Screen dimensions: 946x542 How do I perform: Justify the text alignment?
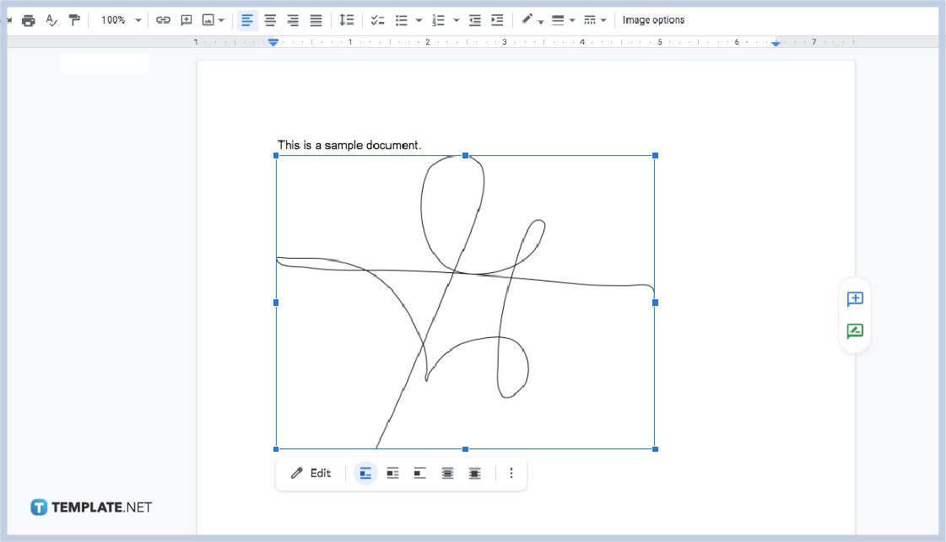pyautogui.click(x=316, y=19)
